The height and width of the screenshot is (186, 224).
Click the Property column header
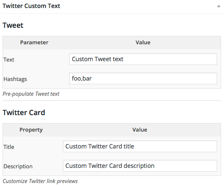31,130
